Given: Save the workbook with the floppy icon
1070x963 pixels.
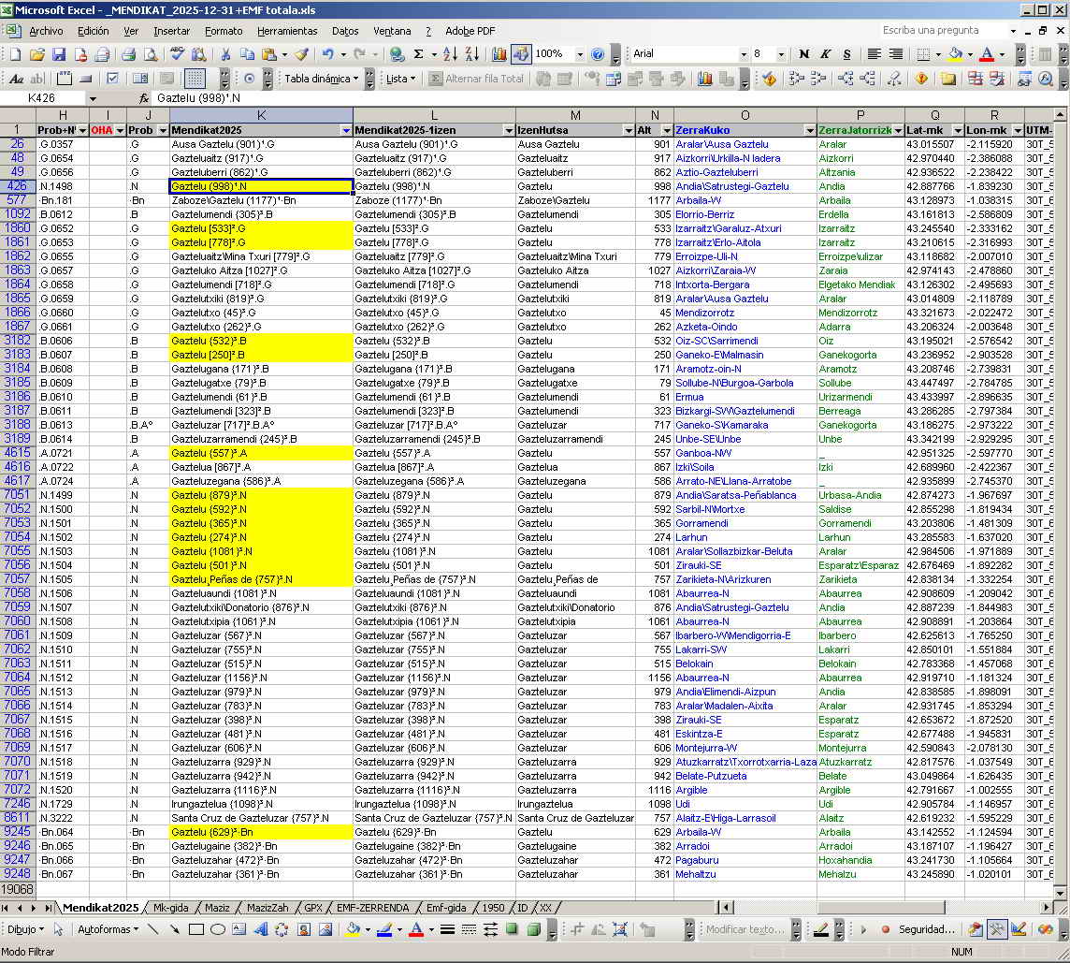Looking at the screenshot, I should [x=59, y=54].
